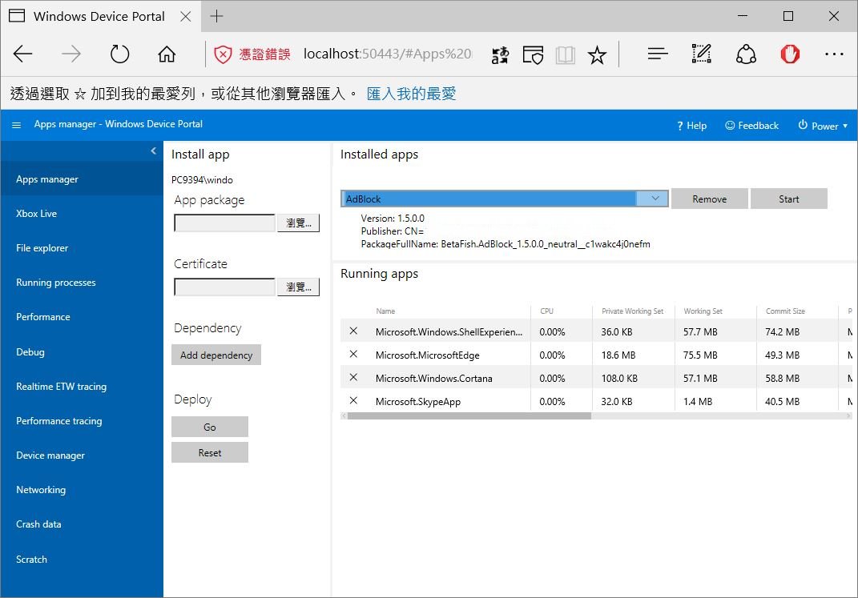Add page to favorites with star icon
This screenshot has height=598, width=858.
coord(597,54)
